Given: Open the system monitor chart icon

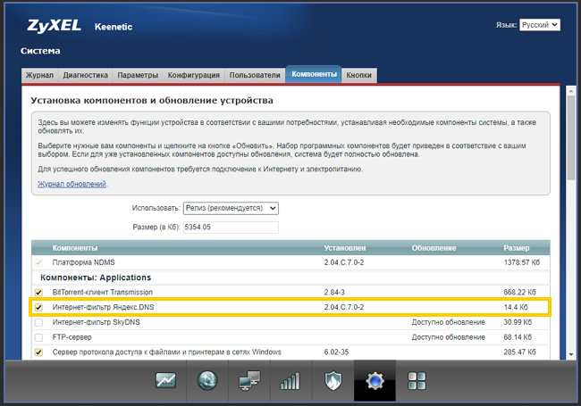Looking at the screenshot, I should [x=165, y=381].
